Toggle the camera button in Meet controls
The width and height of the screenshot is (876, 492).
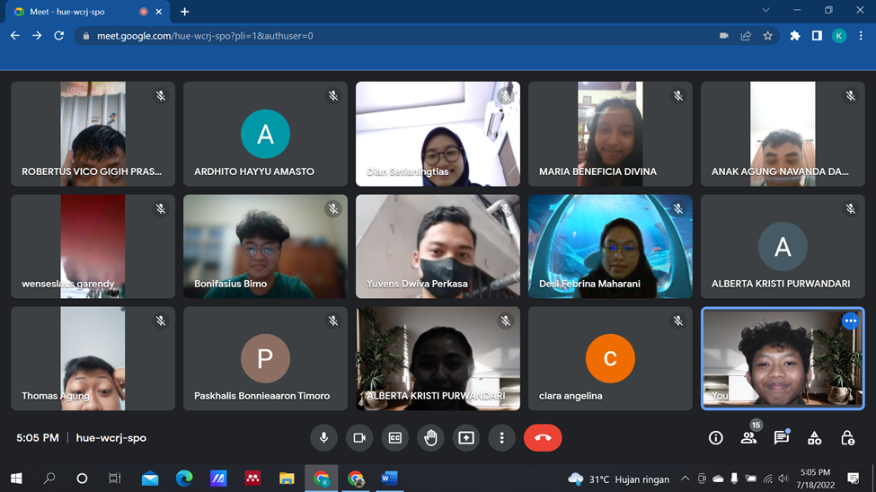tap(359, 438)
